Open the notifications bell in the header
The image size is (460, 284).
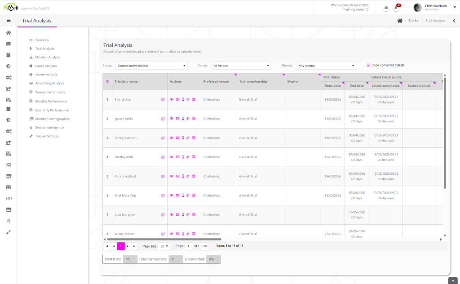[x=396, y=8]
